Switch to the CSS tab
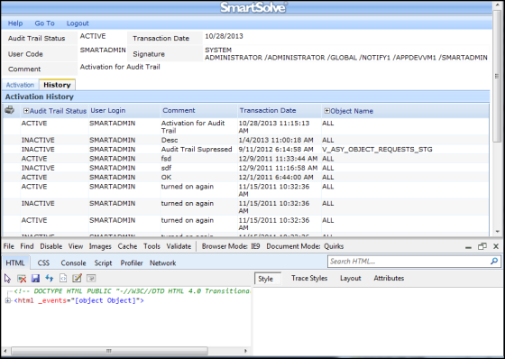This screenshot has height=359, width=505. click(43, 263)
